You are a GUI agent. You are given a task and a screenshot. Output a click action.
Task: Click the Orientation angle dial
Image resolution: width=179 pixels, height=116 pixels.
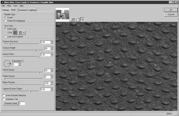[x=7, y=64]
